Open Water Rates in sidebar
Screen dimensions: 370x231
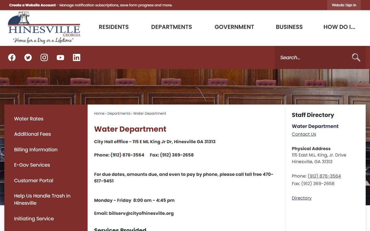[29, 119]
